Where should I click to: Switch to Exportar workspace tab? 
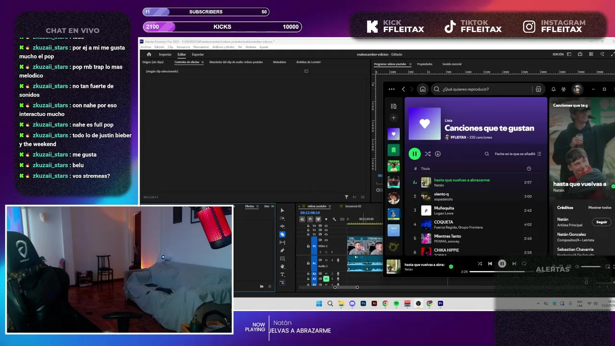tap(198, 54)
